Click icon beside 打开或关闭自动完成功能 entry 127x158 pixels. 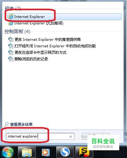pyautogui.click(x=11, y=46)
